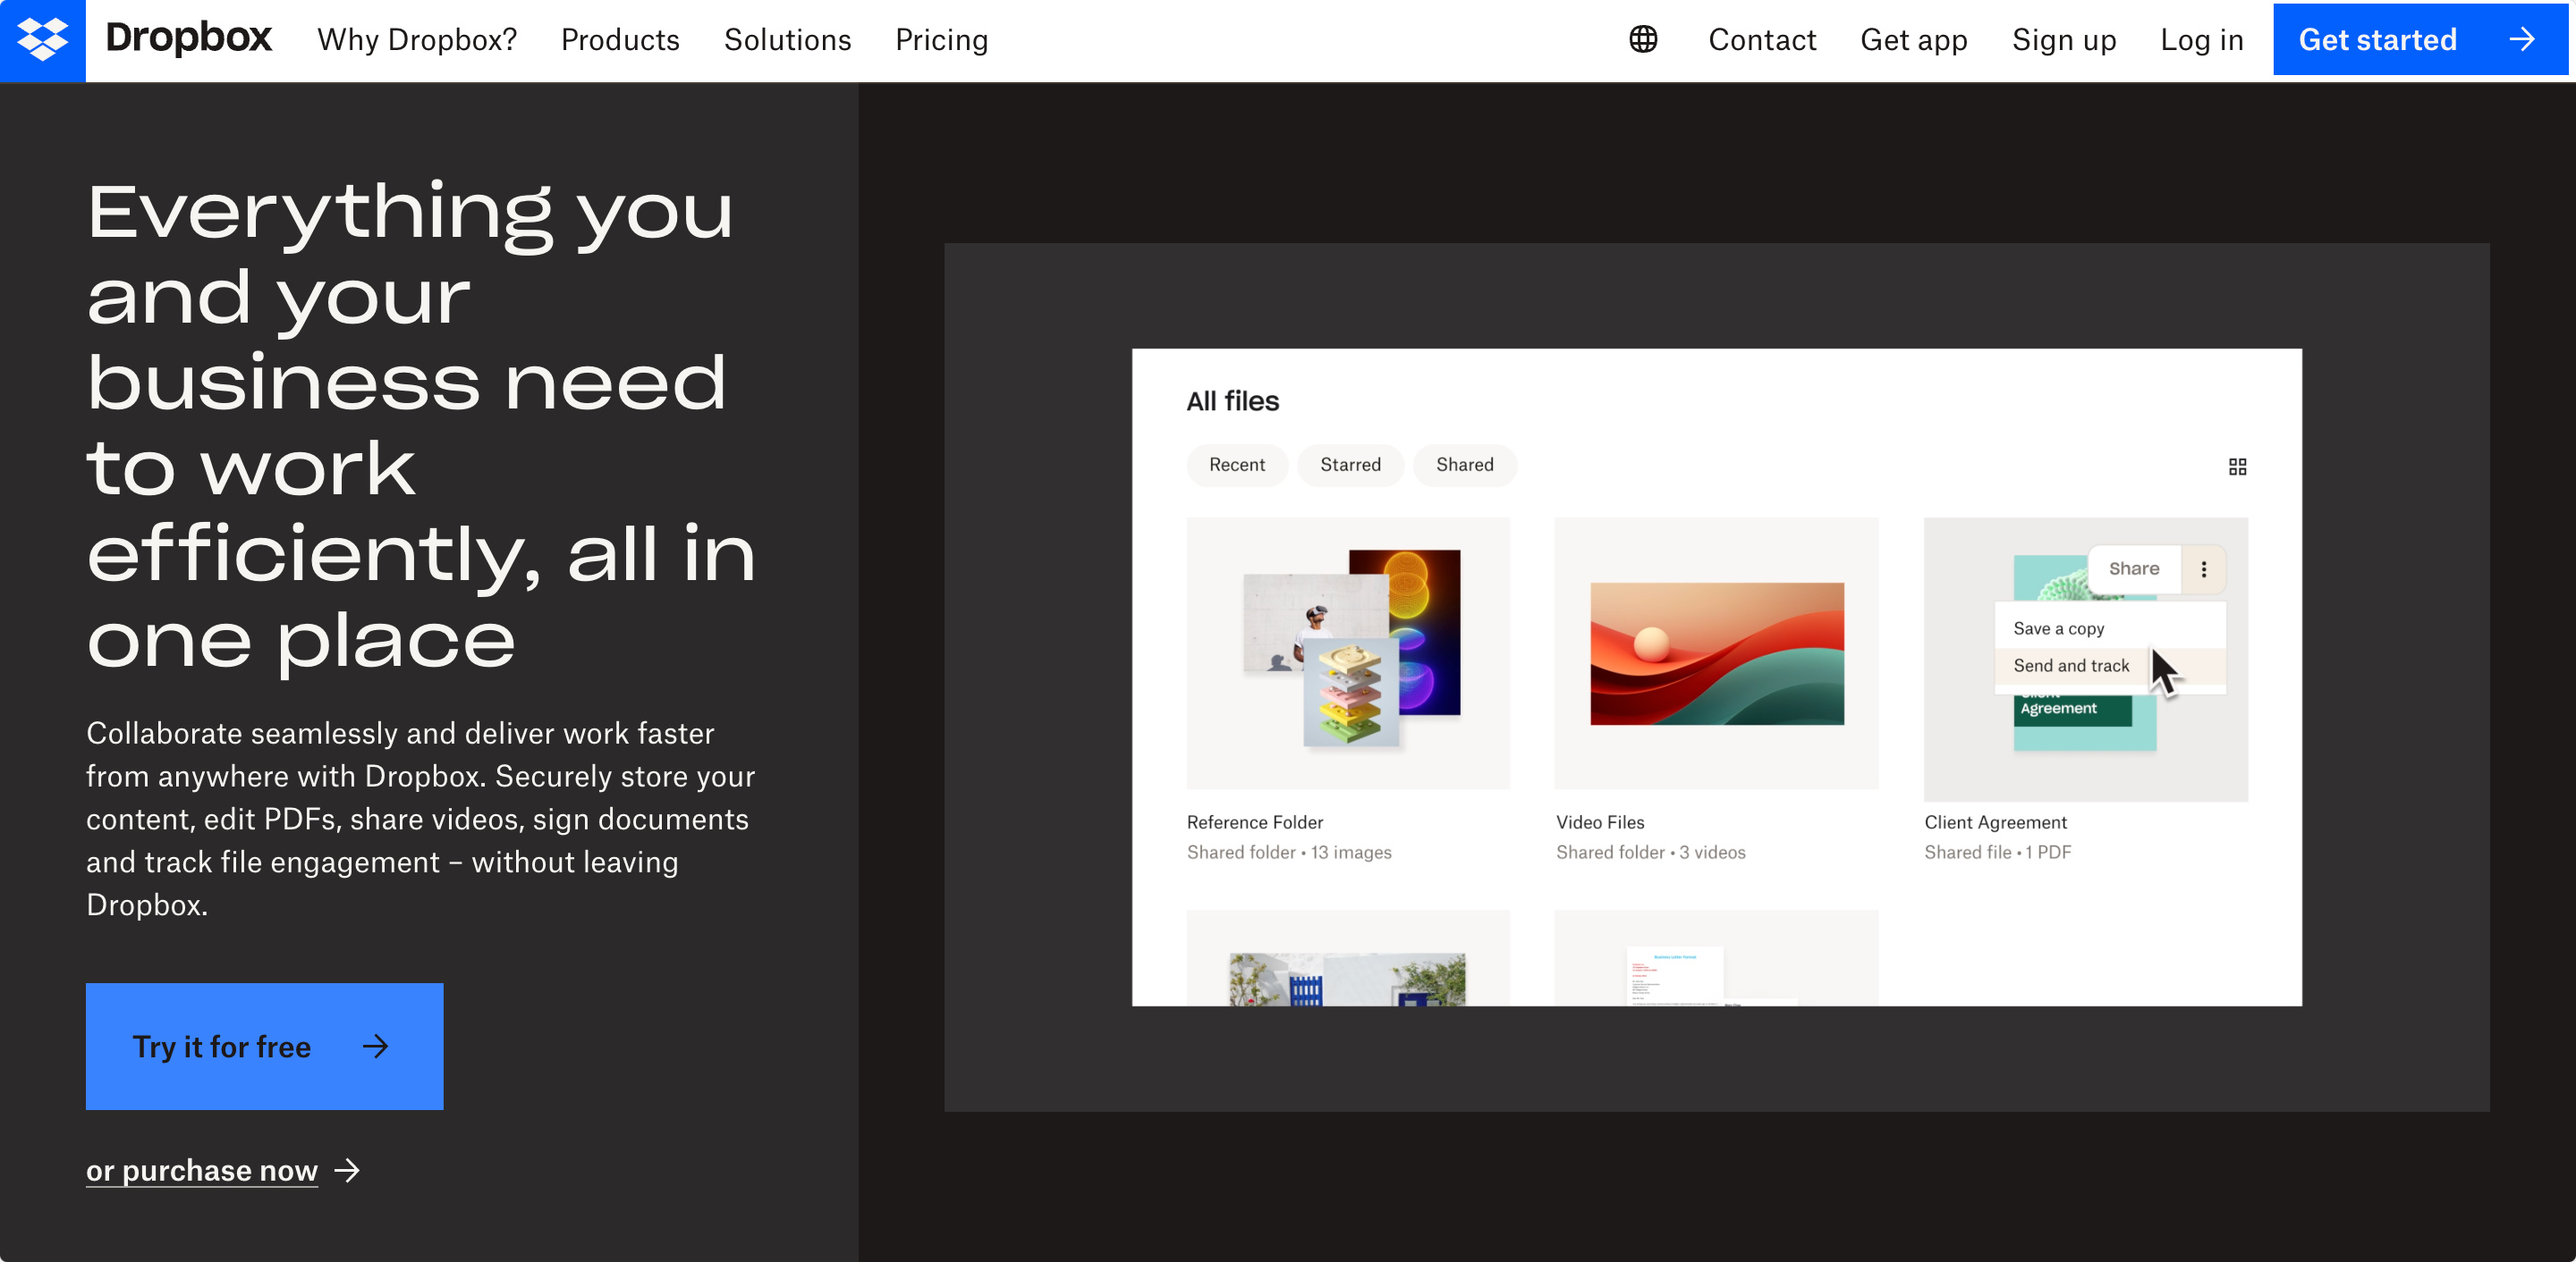Image resolution: width=2576 pixels, height=1262 pixels.
Task: Click the arrow next to or purchase now
Action: point(347,1170)
